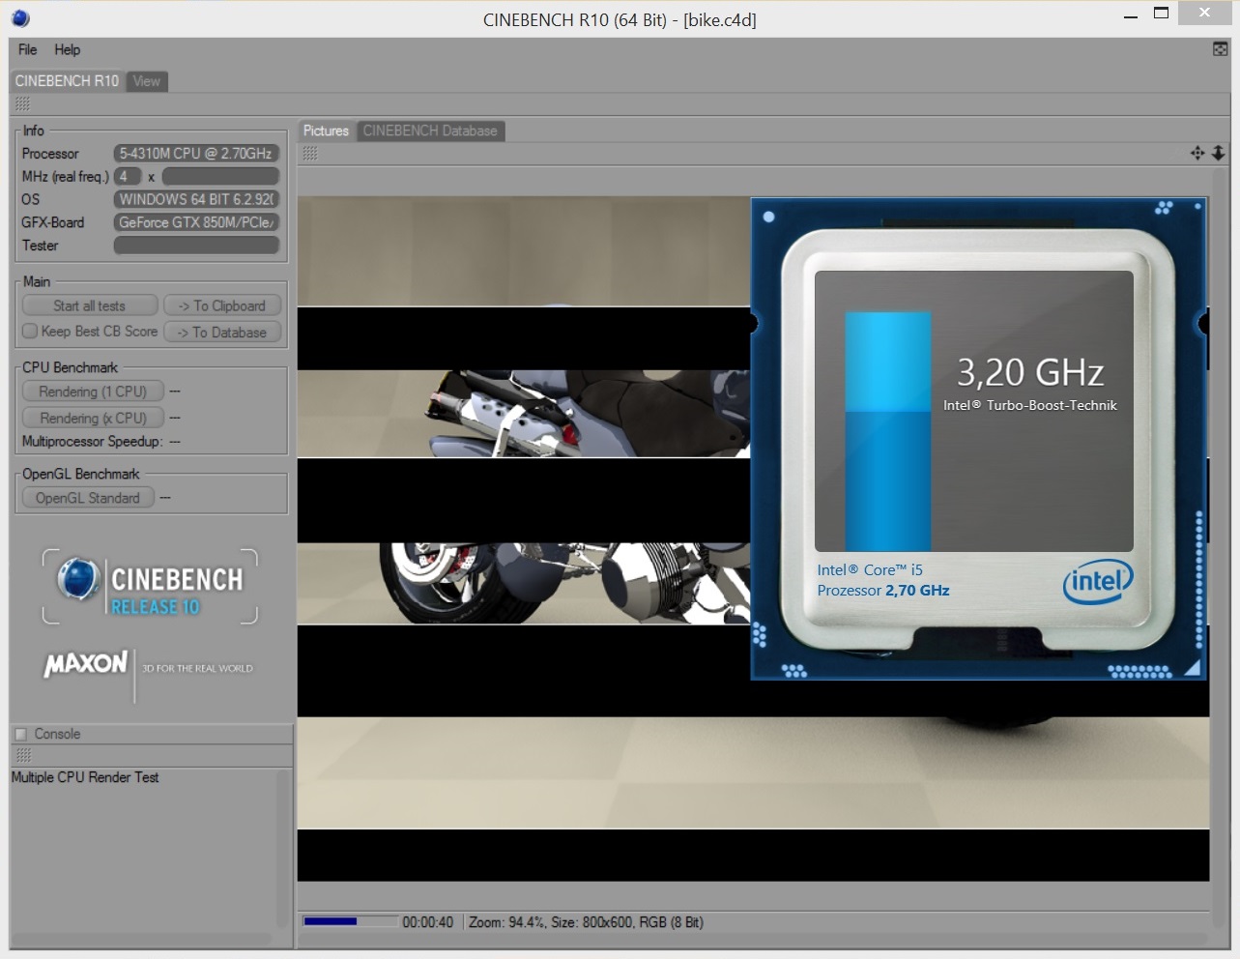Click the Zoom and Size status text

(x=586, y=922)
